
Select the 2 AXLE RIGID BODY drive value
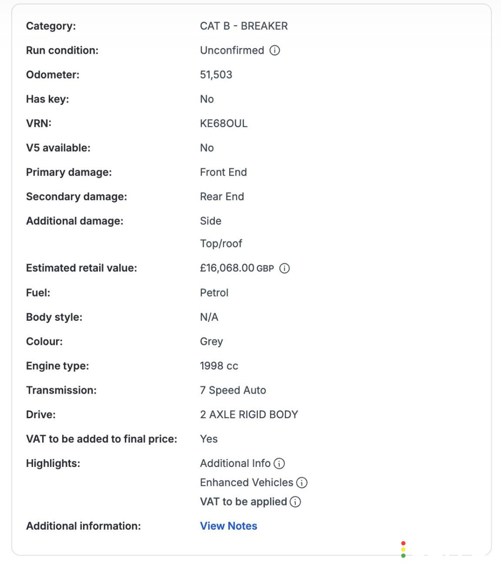click(249, 415)
